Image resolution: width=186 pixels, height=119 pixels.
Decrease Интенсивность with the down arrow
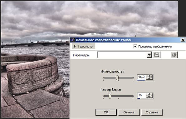[148, 78]
